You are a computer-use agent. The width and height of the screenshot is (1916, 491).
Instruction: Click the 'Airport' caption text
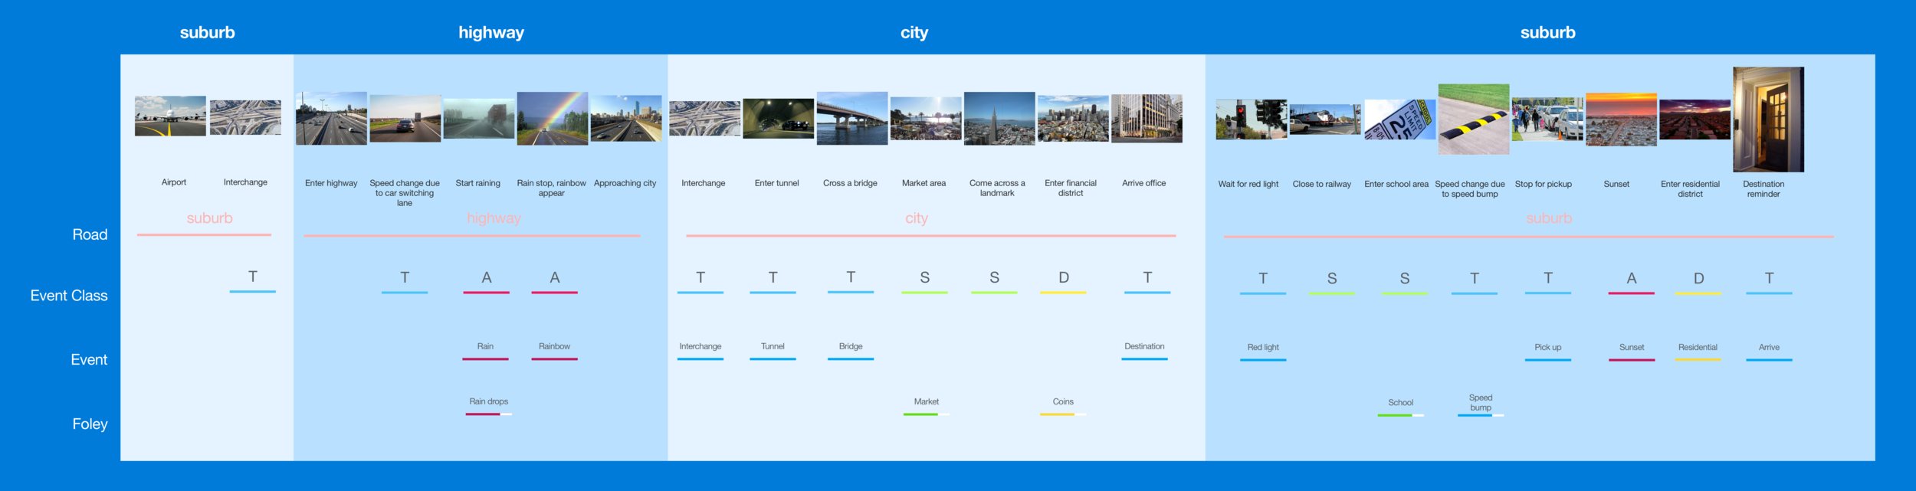[x=174, y=182]
